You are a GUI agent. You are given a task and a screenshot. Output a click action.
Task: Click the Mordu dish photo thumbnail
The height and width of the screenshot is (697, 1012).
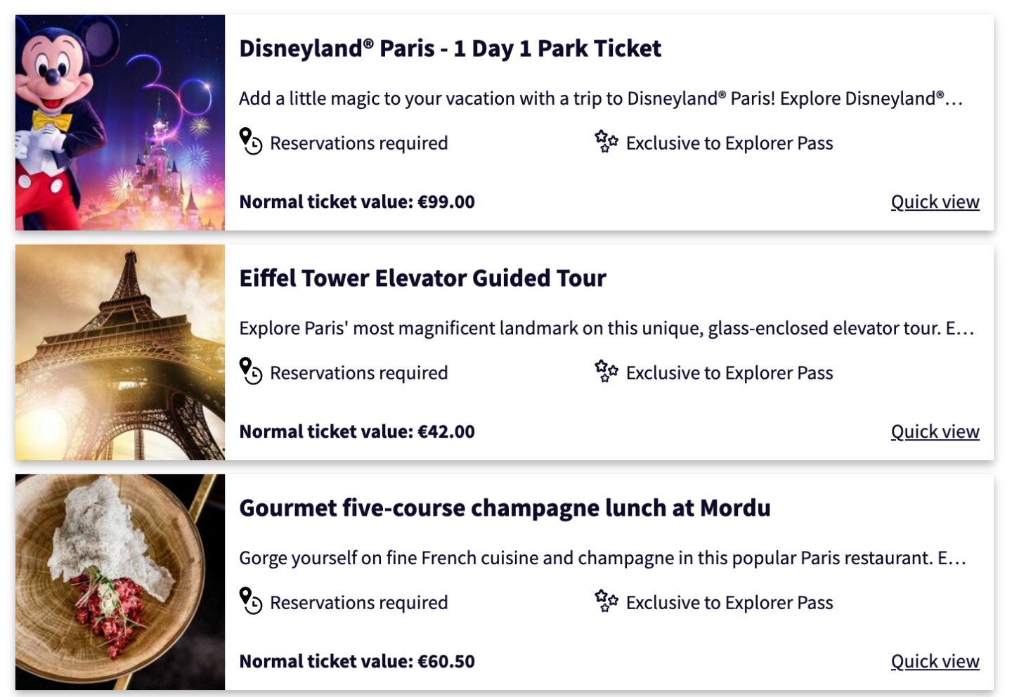pyautogui.click(x=120, y=582)
